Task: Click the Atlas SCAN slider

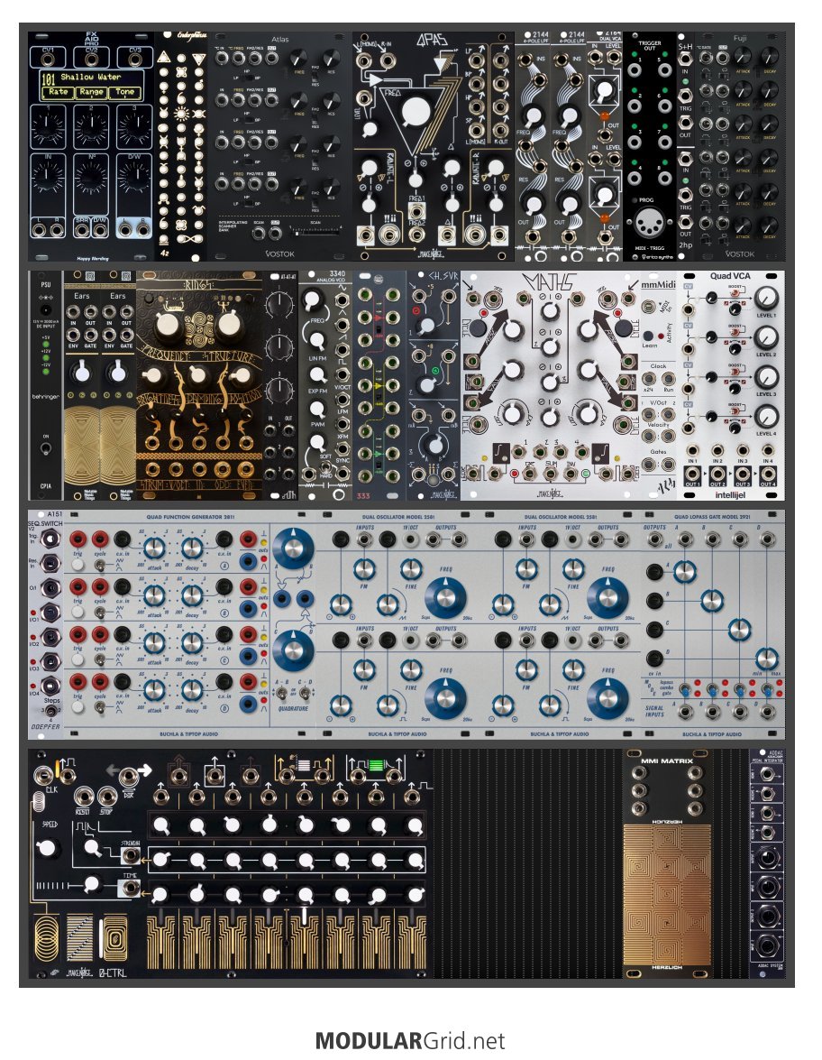Action: click(316, 232)
